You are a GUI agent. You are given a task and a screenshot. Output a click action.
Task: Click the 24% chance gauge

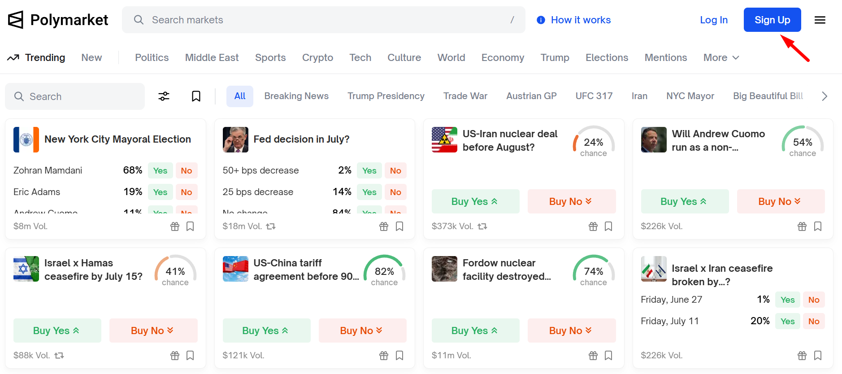click(594, 142)
